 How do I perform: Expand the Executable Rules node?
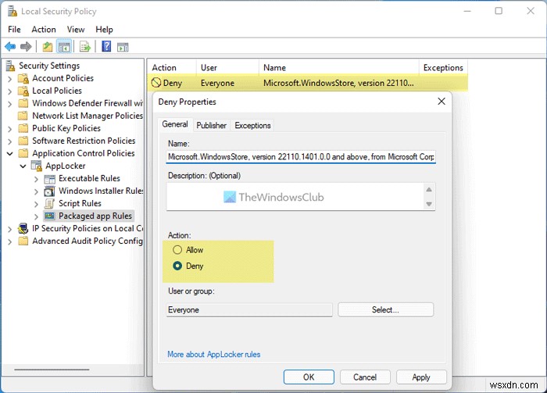click(x=36, y=178)
